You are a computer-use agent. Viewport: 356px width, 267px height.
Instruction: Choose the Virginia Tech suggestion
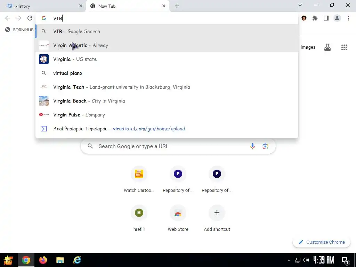[167, 87]
